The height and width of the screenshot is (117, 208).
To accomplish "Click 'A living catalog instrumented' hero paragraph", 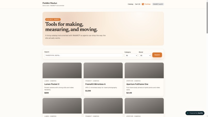I will point(75,37).
